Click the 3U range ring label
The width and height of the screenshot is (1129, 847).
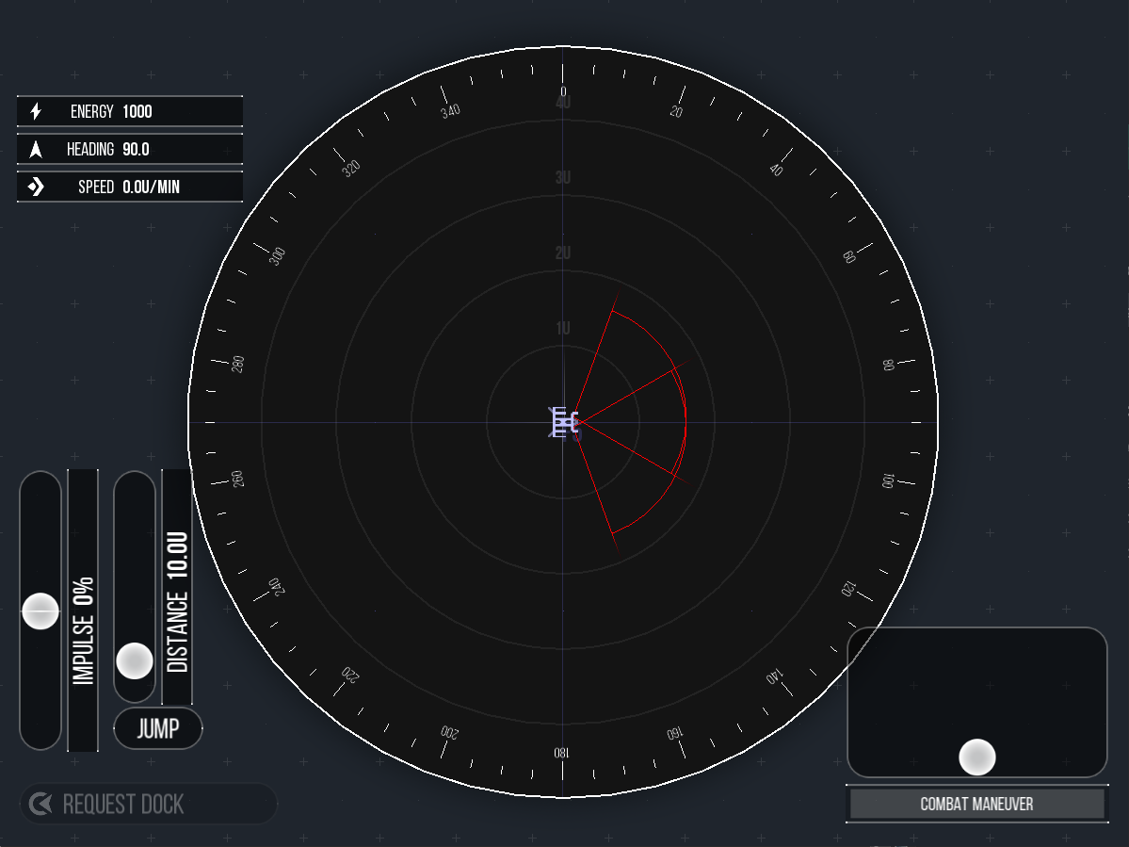coord(562,176)
